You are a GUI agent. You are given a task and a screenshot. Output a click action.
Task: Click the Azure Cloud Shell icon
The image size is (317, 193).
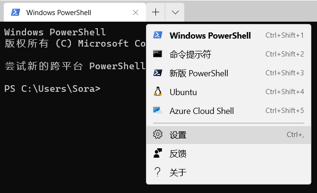158,111
